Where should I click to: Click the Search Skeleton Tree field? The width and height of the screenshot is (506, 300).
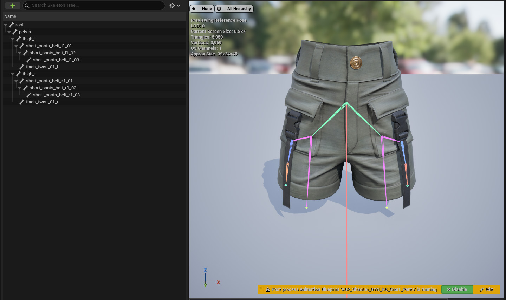[95, 5]
